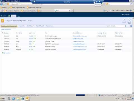This screenshot has height=101, width=134.
Task: Switch to second Project Center browser tab
Action: click(x=29, y=11)
